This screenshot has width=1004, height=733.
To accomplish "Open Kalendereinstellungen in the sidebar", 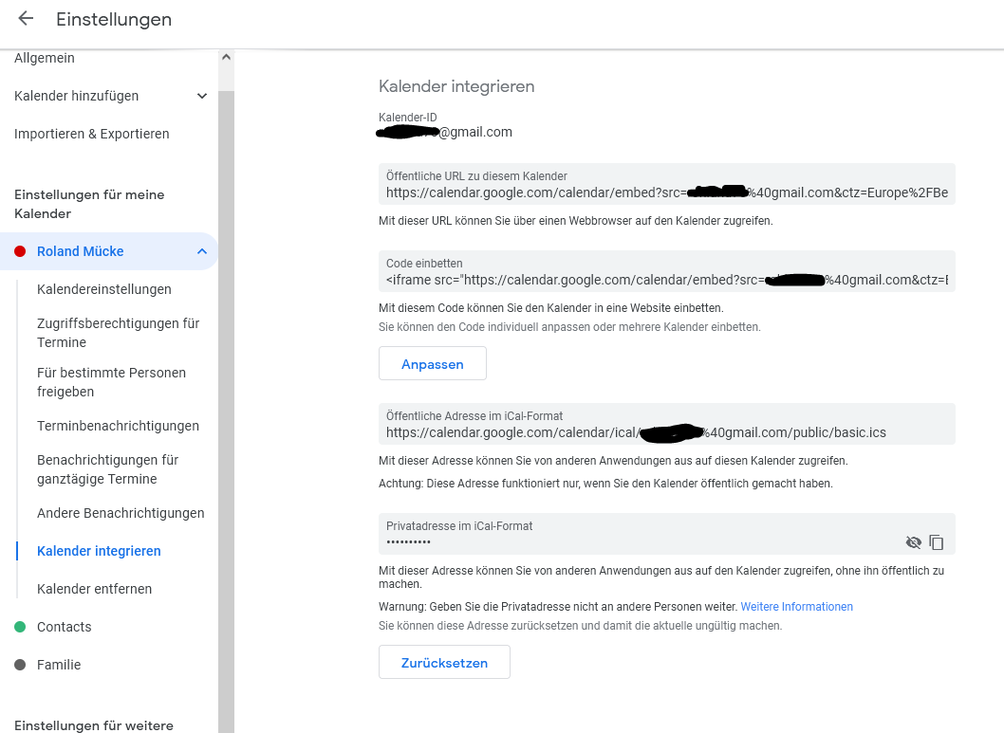I will 104,289.
